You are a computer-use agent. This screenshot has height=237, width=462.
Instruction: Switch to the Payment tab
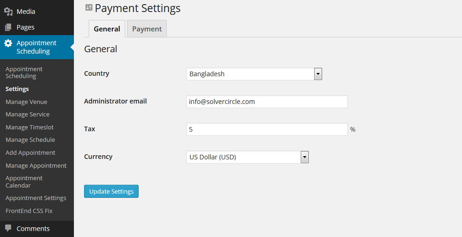pos(147,29)
